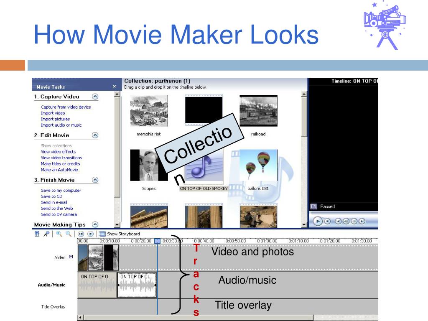Screen dimensions: 428x321
Task: Choose Save to my computer
Action: click(61, 191)
